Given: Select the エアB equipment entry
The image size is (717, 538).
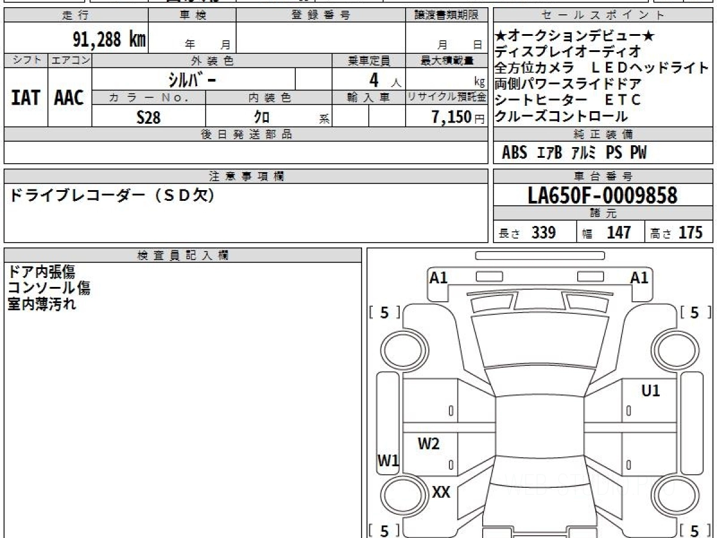Looking at the screenshot, I should click(549, 153).
